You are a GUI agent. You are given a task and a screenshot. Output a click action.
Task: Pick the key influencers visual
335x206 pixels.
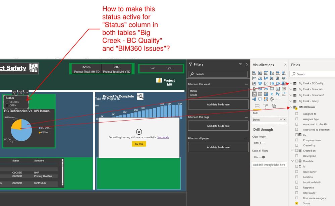point(283,94)
